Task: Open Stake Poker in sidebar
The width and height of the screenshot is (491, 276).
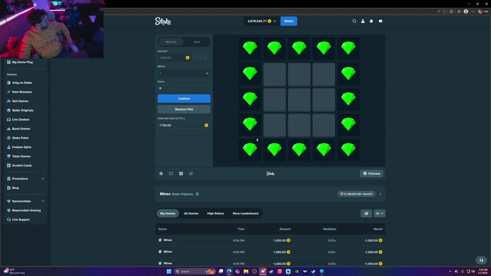Action: (x=20, y=138)
